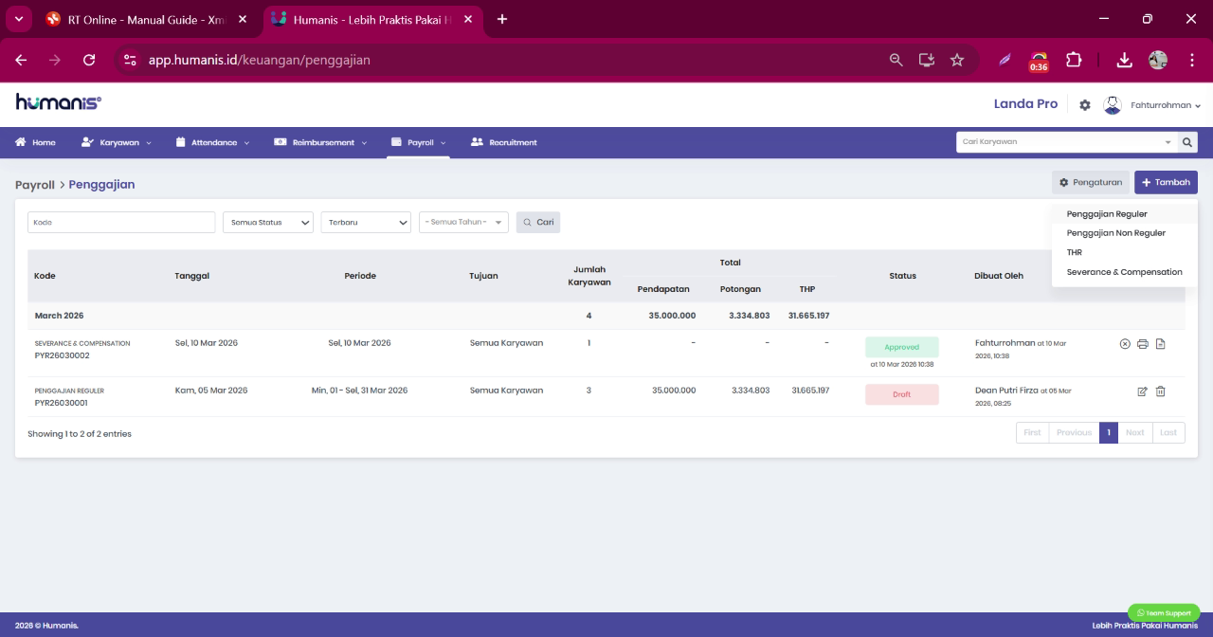Click the search icon beside Cari Karyawan
Viewport: 1213px width, 637px height.
pos(1187,142)
